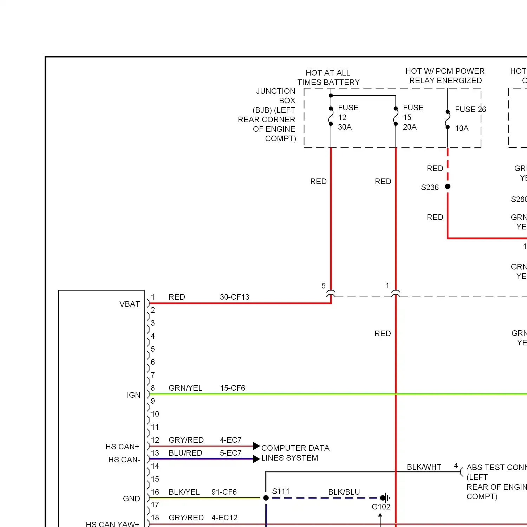This screenshot has height=527, width=527.
Task: Click the fuse 15 symbol in junction box
Action: pos(396,116)
